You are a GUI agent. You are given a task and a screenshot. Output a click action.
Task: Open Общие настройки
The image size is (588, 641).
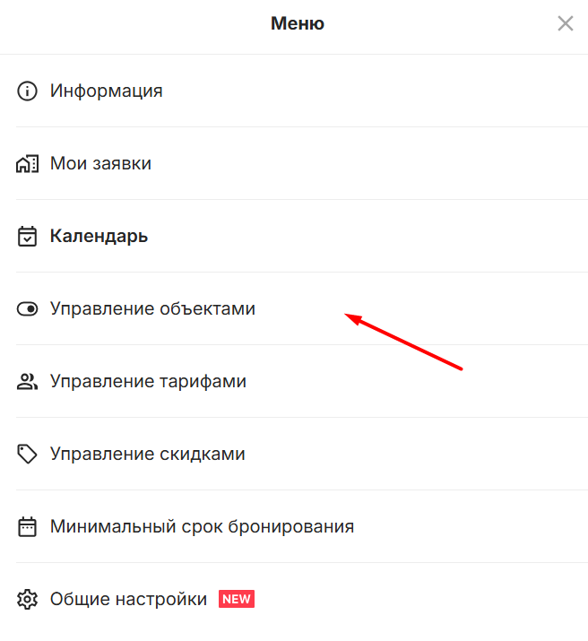coord(128,599)
